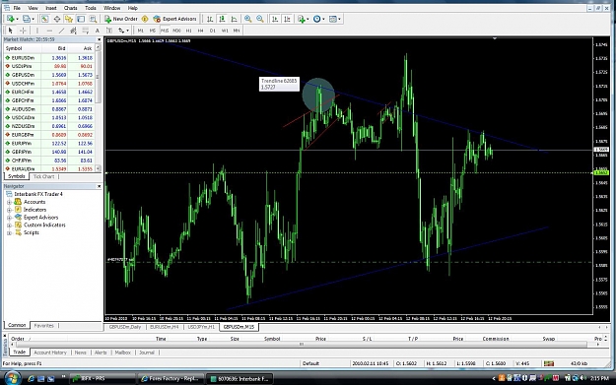
Task: Click the Zoom In magnifier
Action: (x=248, y=19)
